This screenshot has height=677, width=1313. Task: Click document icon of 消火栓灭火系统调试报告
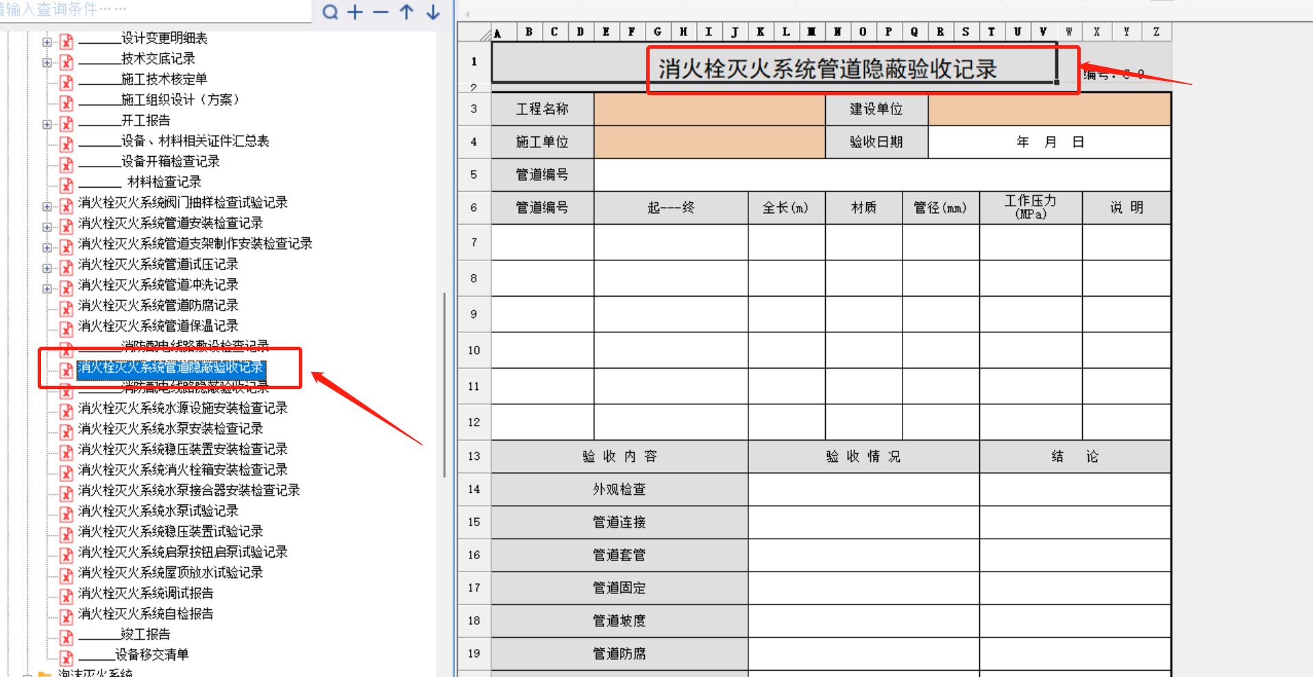tap(66, 597)
